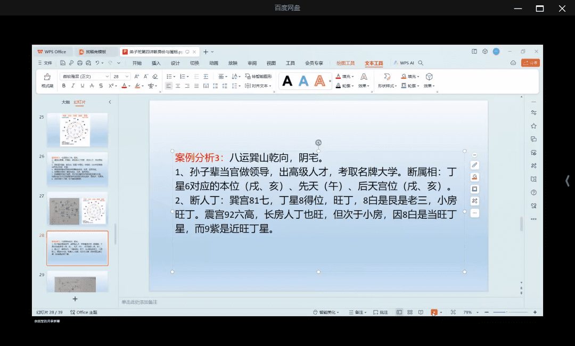Image resolution: width=575 pixels, height=346 pixels.
Task: Click the orange Share (分享) button
Action: [x=530, y=63]
